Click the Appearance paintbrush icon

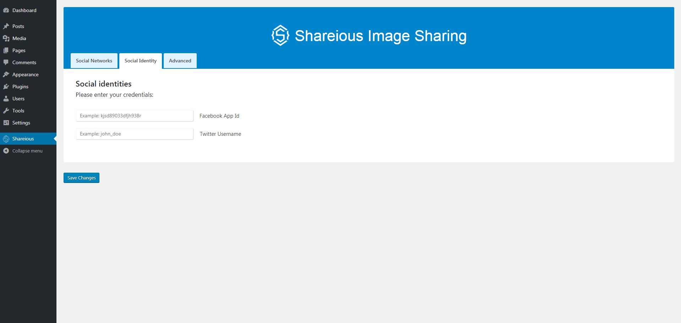[6, 74]
